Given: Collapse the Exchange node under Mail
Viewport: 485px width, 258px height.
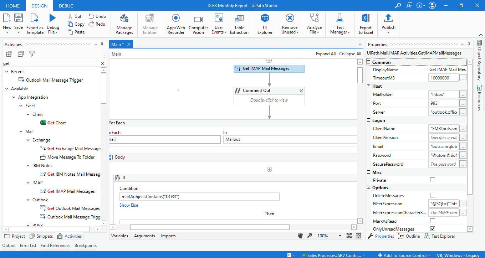Looking at the screenshot, I should pos(29,140).
